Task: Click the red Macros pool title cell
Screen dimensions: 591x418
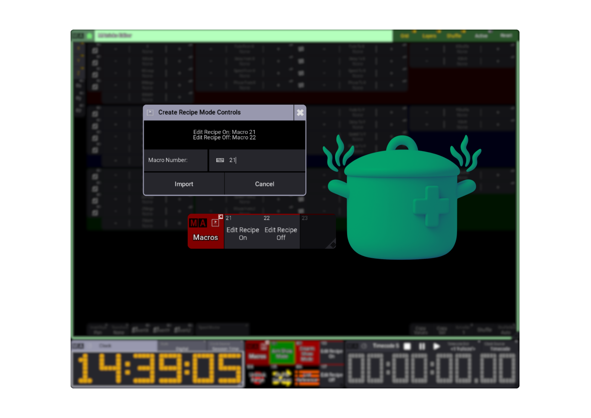Action: 206,231
